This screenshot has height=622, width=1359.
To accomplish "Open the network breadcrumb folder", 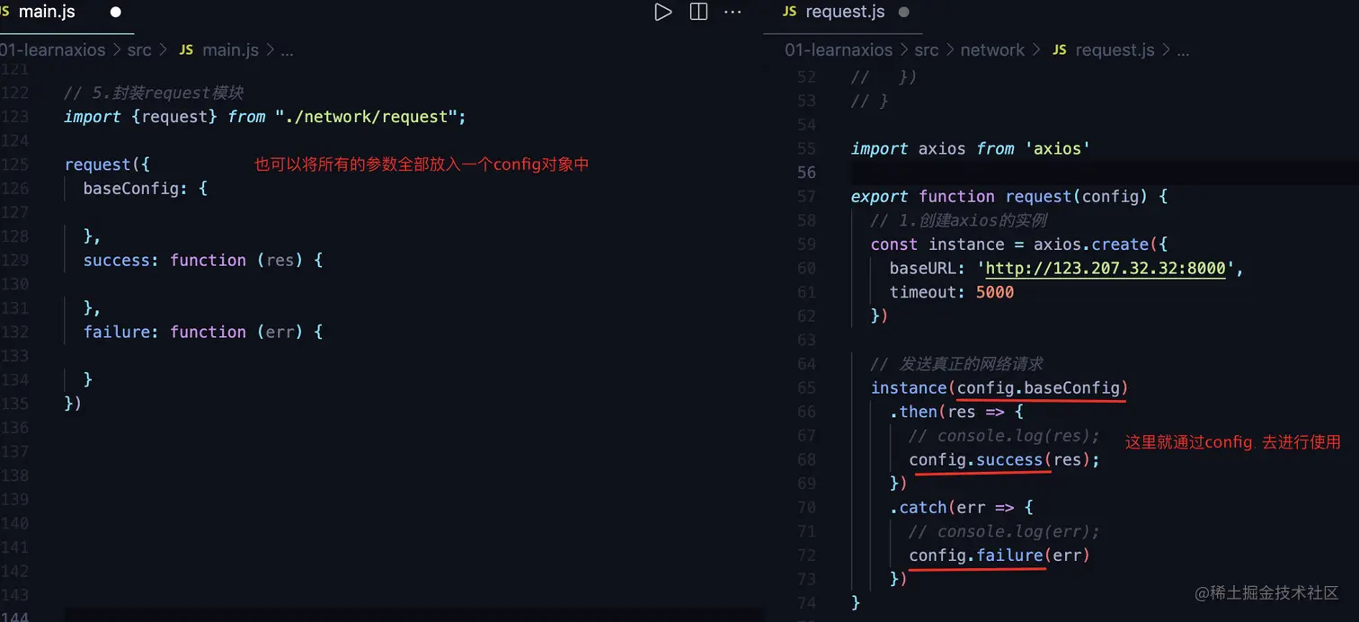I will [x=992, y=50].
